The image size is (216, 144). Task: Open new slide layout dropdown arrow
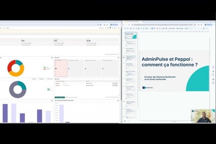129,28
